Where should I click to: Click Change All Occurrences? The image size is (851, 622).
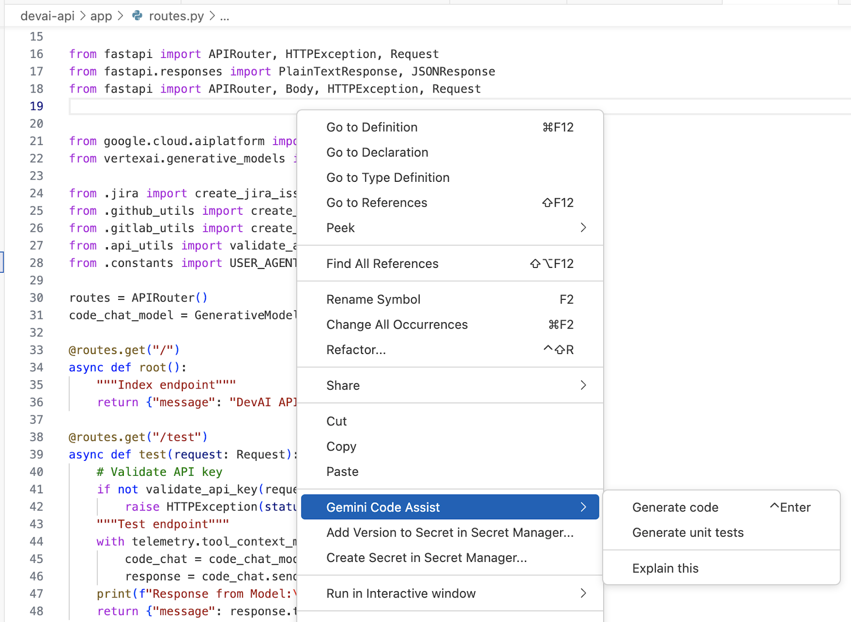[397, 325]
